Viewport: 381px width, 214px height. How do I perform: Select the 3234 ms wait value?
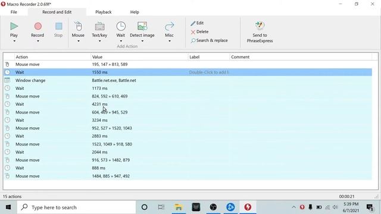point(99,120)
